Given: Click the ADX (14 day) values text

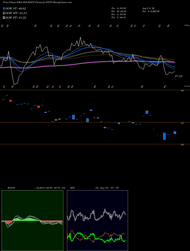Looking at the screenshot, I should tap(107, 188).
